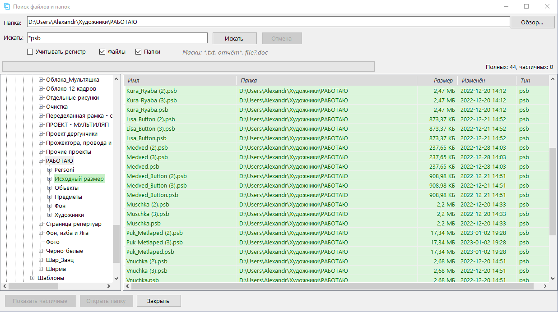Image resolution: width=558 pixels, height=312 pixels.
Task: Sort results by Папка column header
Action: (x=326, y=80)
